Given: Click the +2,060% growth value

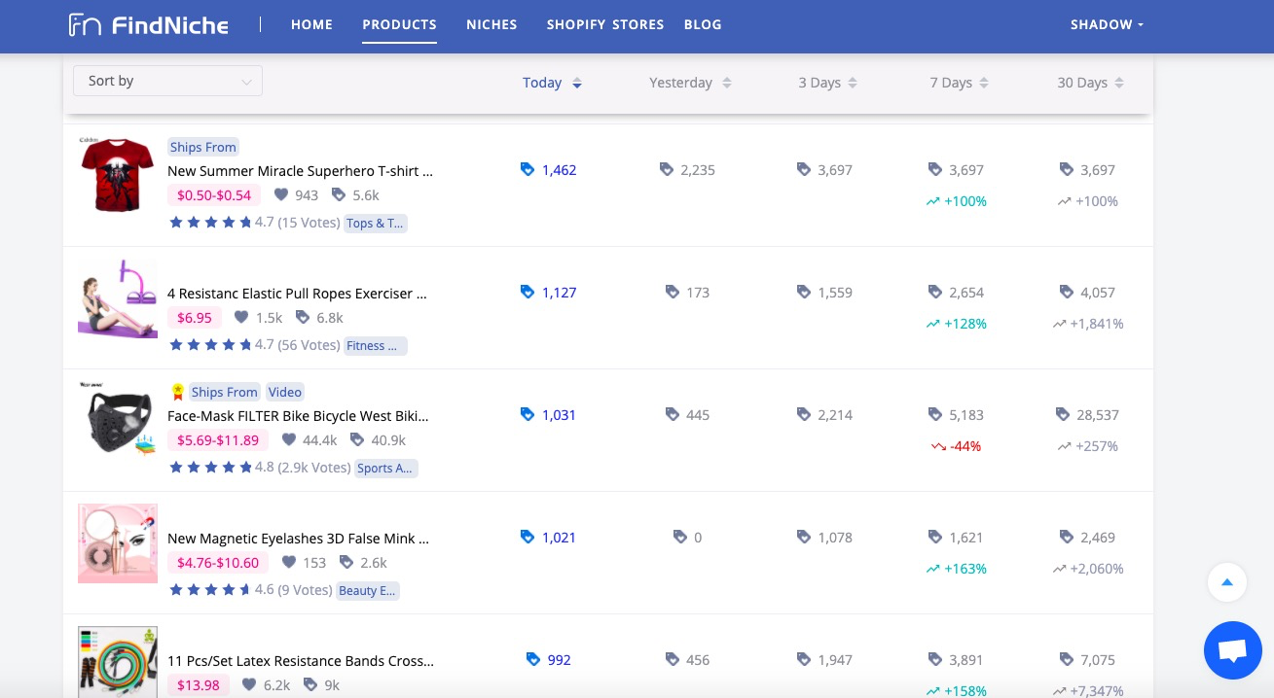Looking at the screenshot, I should [1097, 569].
